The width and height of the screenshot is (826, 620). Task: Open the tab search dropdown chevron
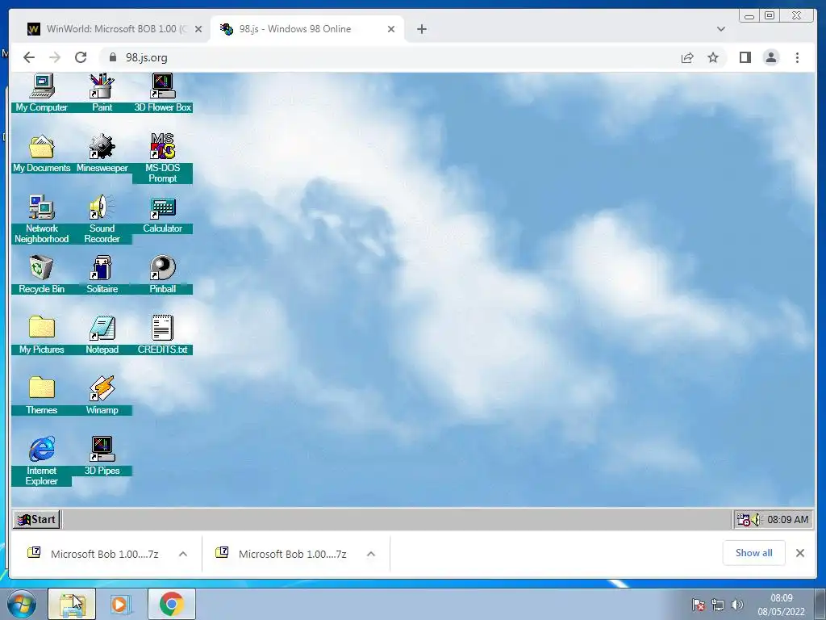click(x=720, y=29)
